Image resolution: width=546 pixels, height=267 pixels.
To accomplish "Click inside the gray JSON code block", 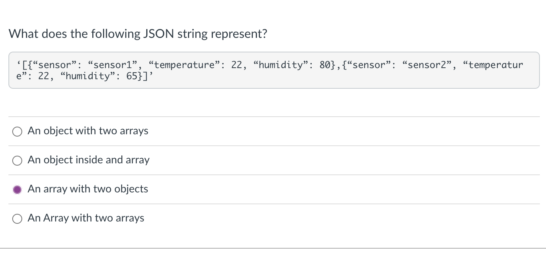I will click(x=274, y=70).
